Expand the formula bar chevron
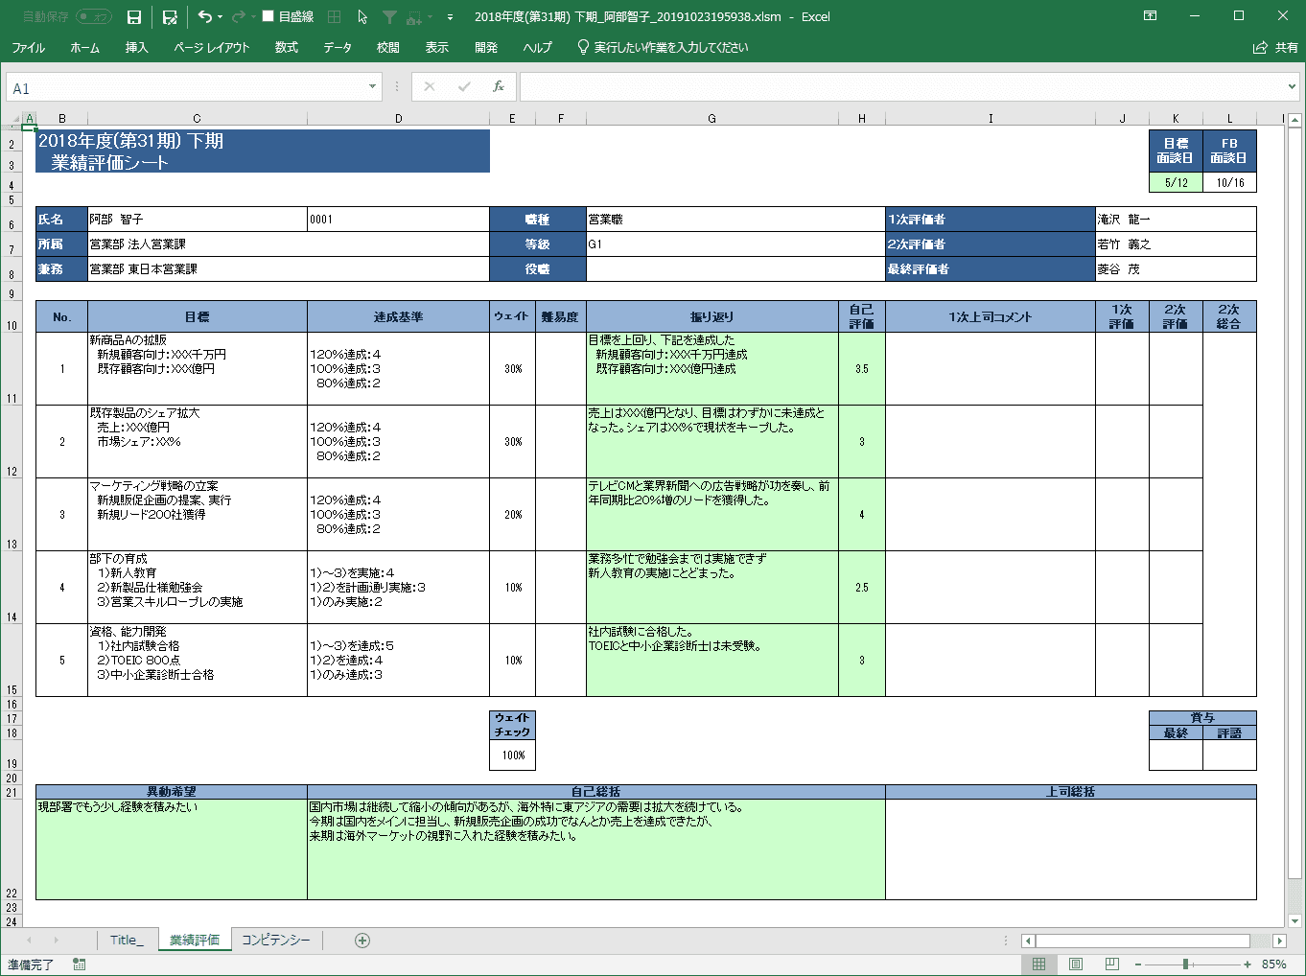This screenshot has width=1306, height=976. point(1292,87)
